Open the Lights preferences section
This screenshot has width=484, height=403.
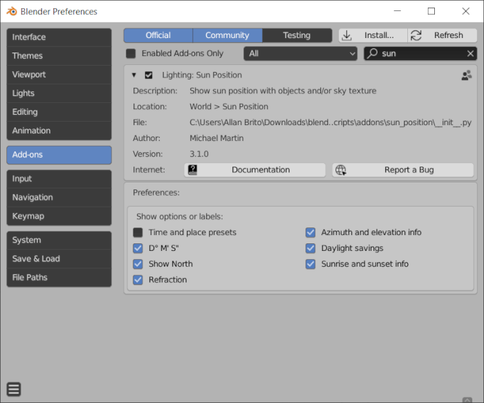point(59,93)
